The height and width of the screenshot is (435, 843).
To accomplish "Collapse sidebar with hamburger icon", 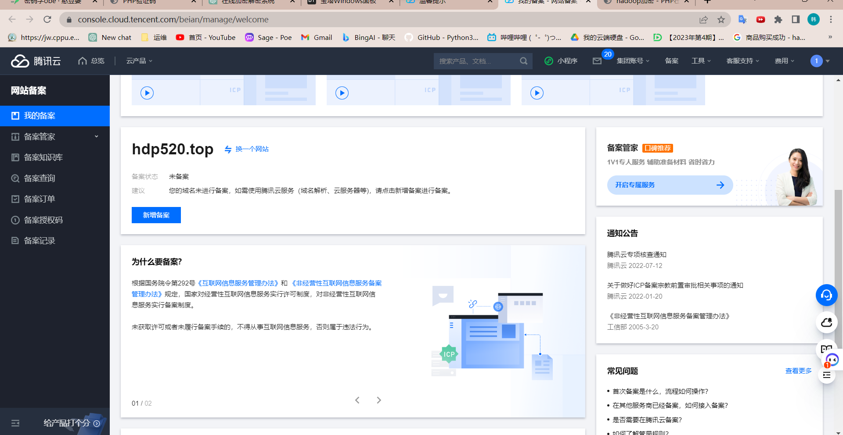I will point(15,423).
